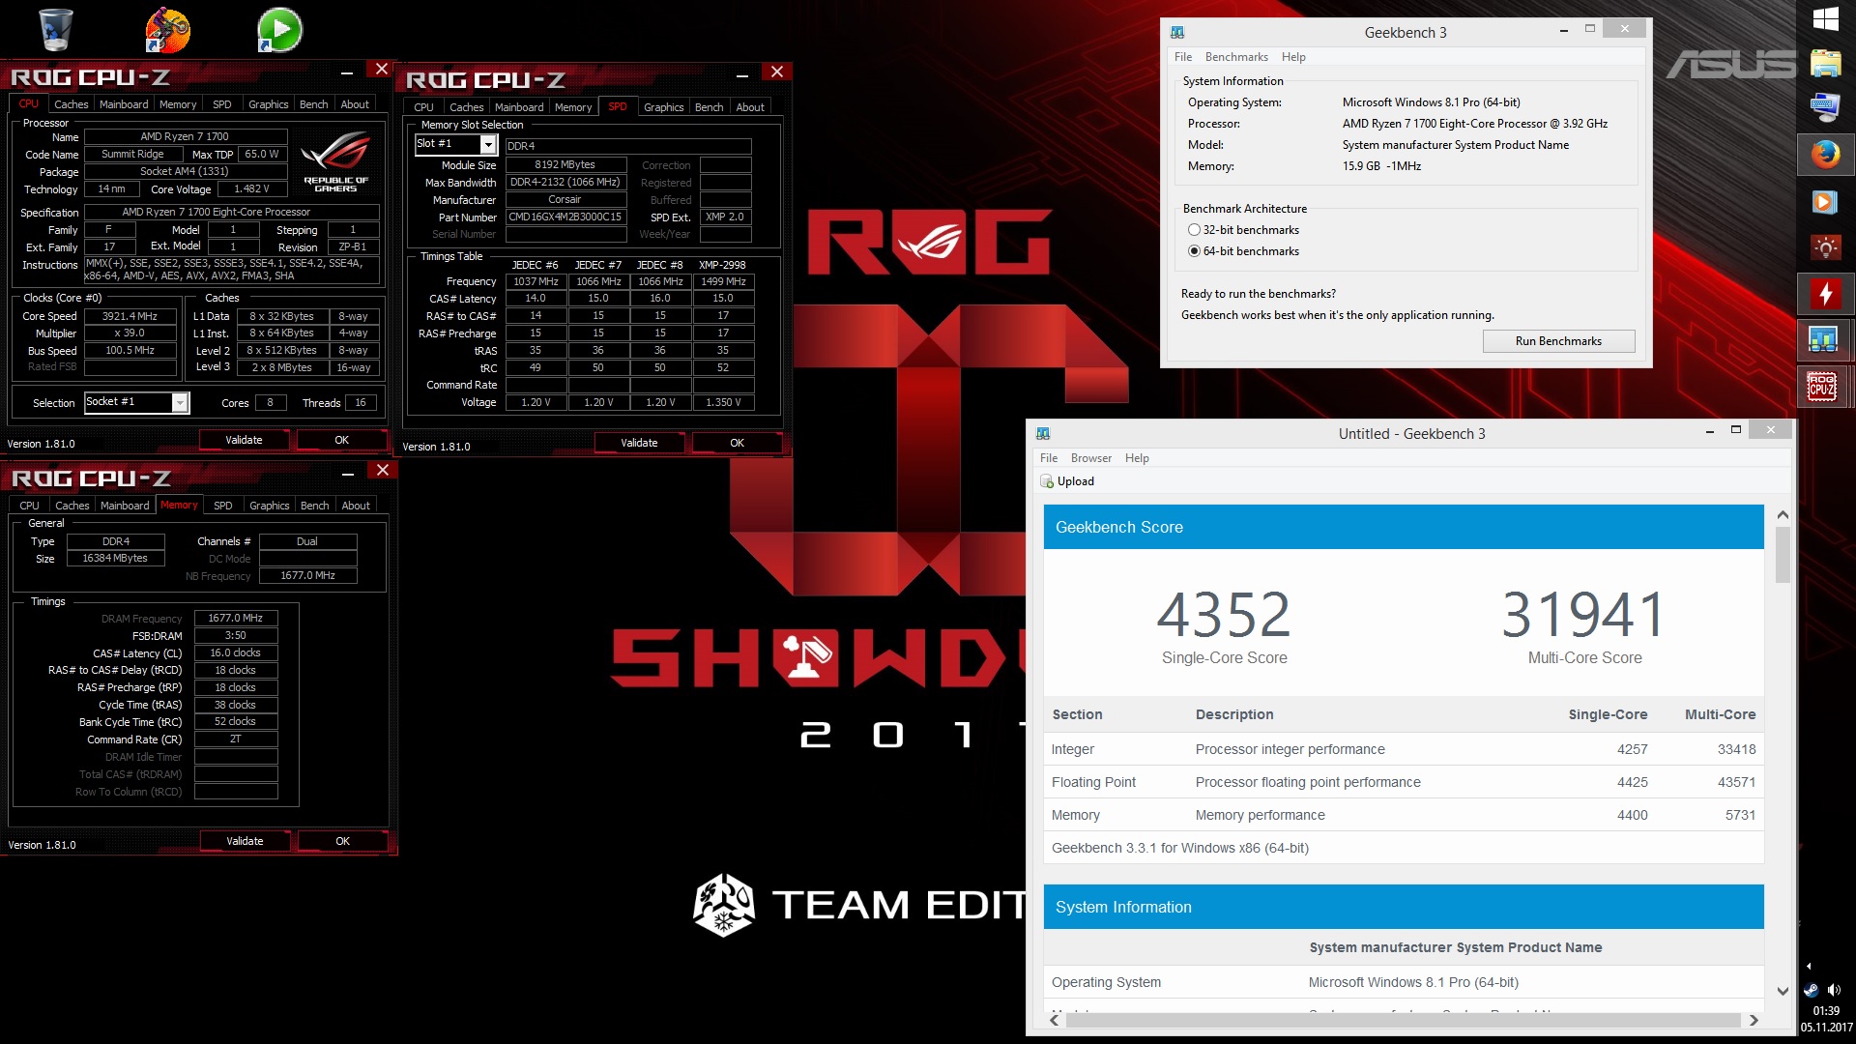
Task: Click the Part Number field CMD16GX4M2B3000C15
Action: pyautogui.click(x=565, y=217)
